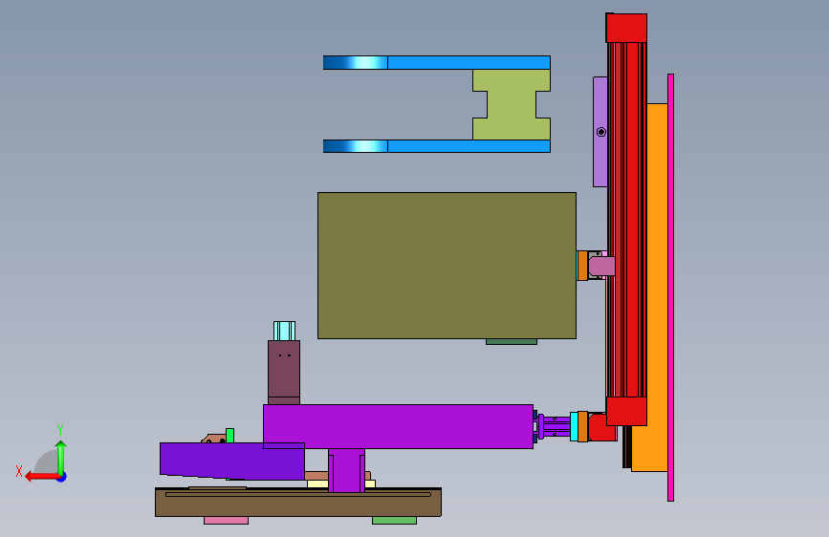Select the thin magenta vertical plate at far right
This screenshot has height=537, width=829.
point(670,288)
